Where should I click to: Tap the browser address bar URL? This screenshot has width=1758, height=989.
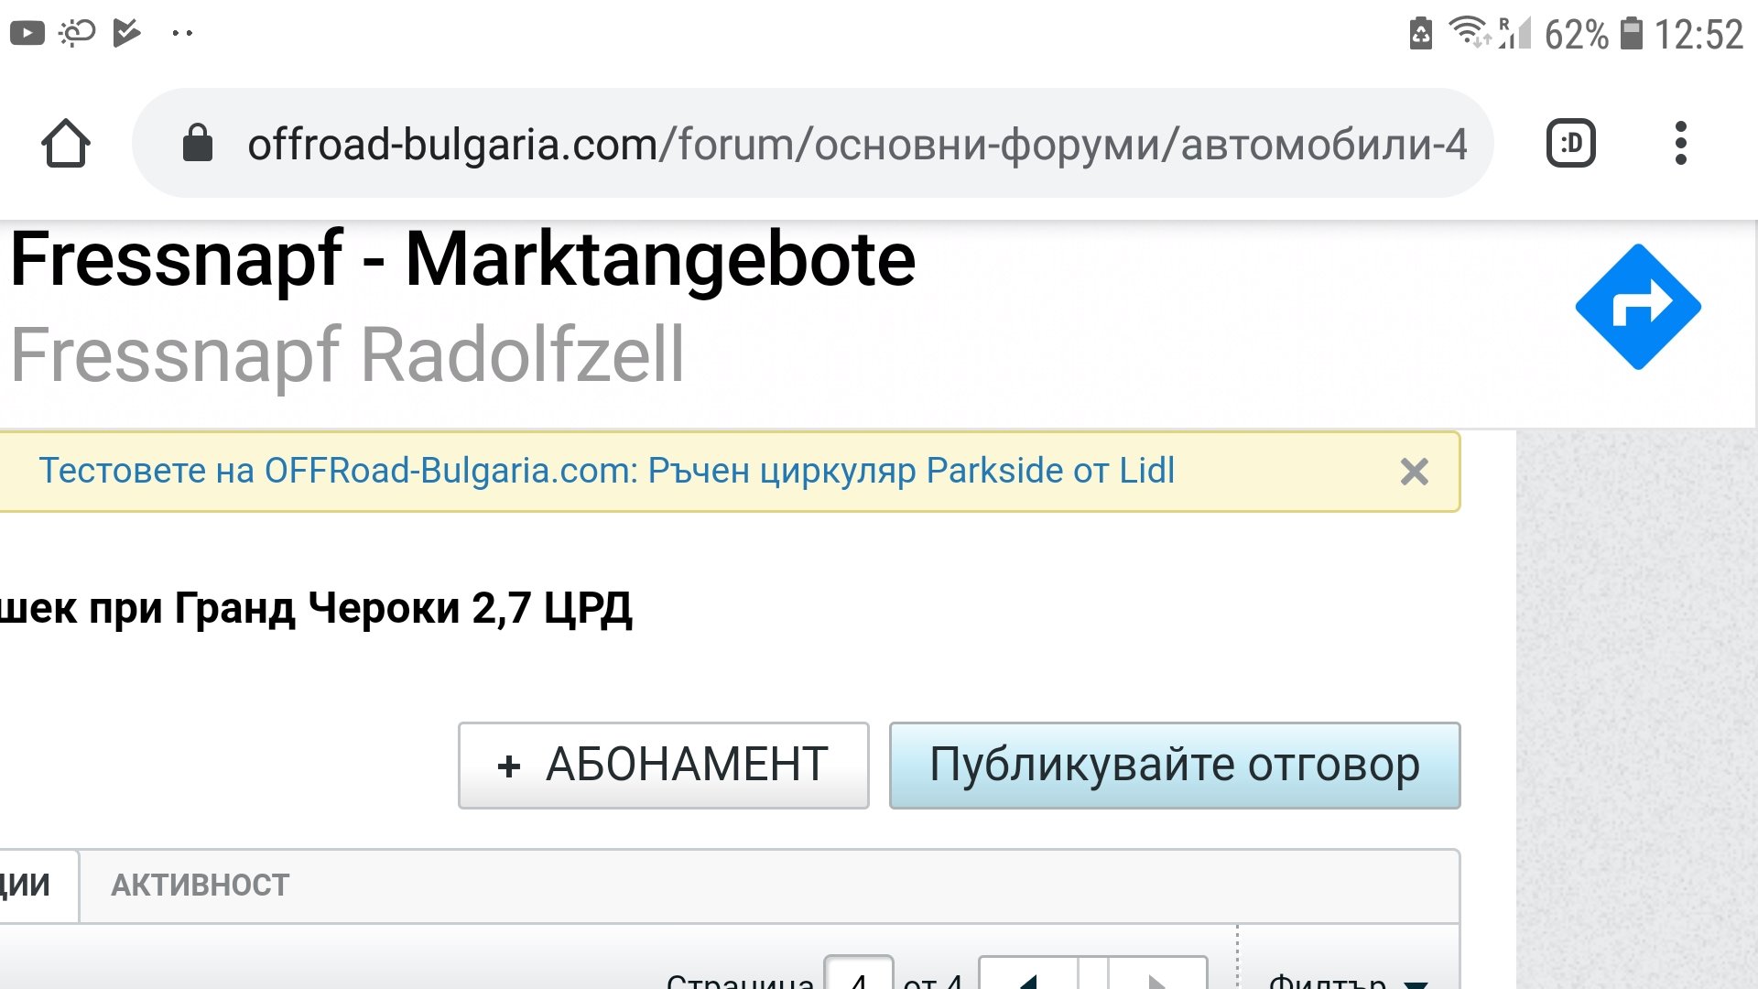(x=856, y=144)
